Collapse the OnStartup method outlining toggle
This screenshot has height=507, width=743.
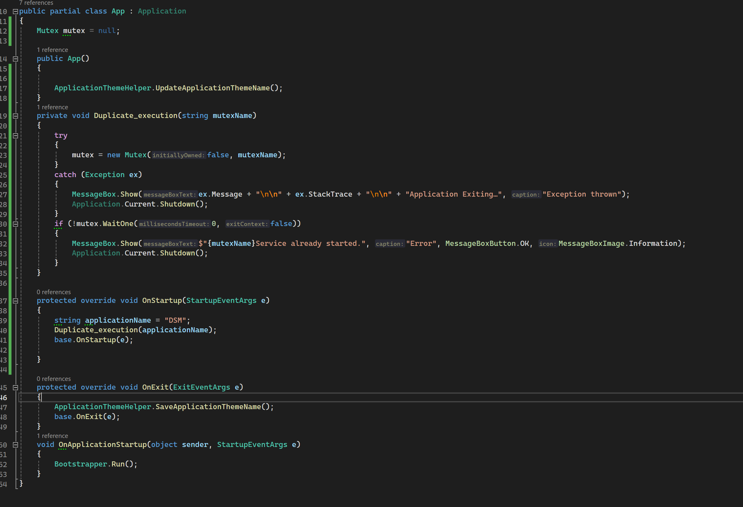(15, 301)
